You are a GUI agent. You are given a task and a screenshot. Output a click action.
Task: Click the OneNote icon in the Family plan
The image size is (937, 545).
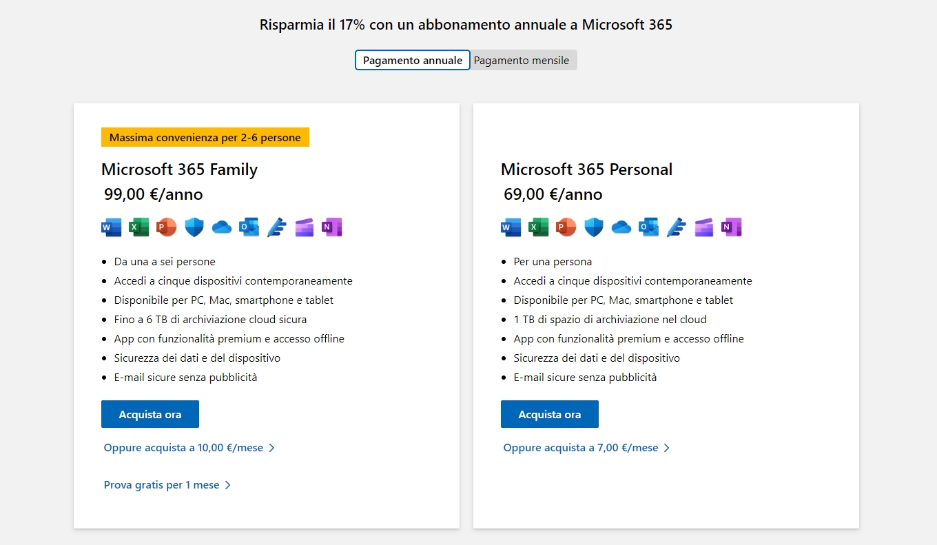tap(332, 227)
